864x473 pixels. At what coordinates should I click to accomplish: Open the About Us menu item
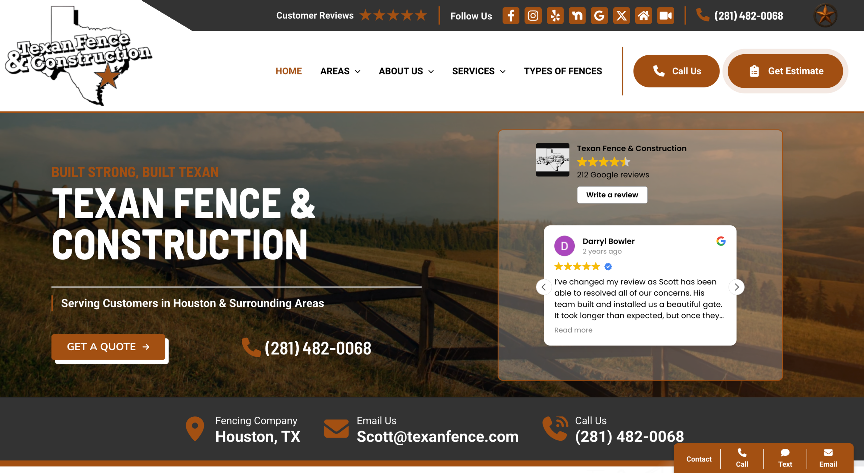pyautogui.click(x=401, y=71)
